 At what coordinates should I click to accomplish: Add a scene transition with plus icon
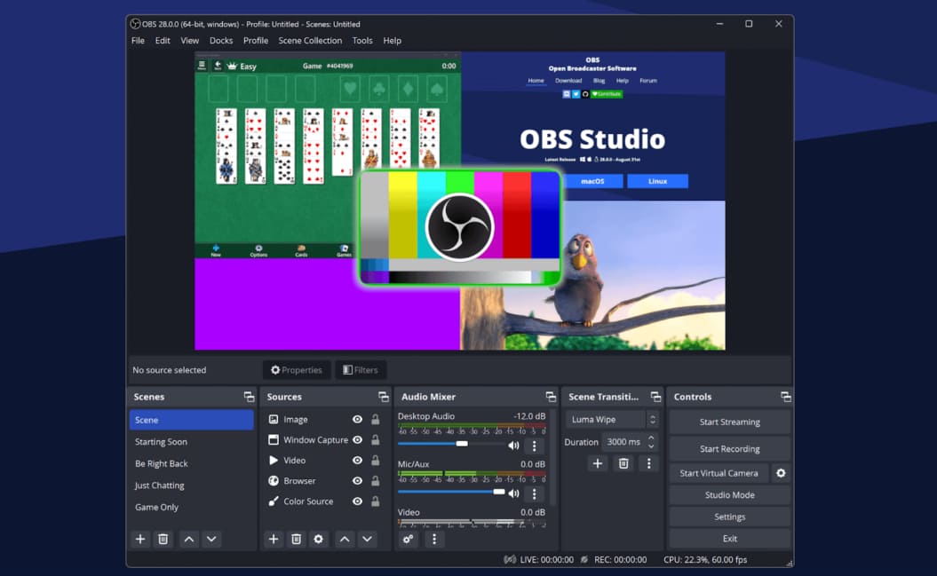(598, 464)
